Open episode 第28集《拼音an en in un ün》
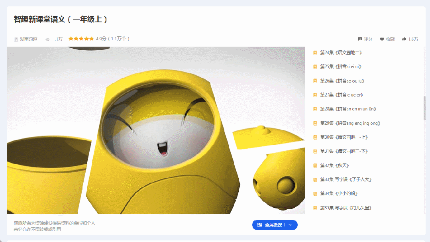The width and height of the screenshot is (430, 242). [x=348, y=109]
